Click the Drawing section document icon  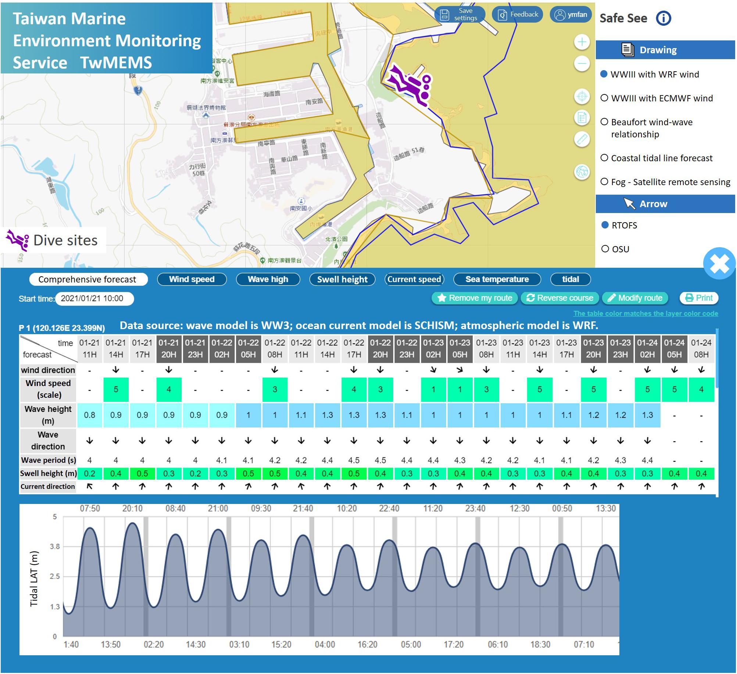[628, 50]
